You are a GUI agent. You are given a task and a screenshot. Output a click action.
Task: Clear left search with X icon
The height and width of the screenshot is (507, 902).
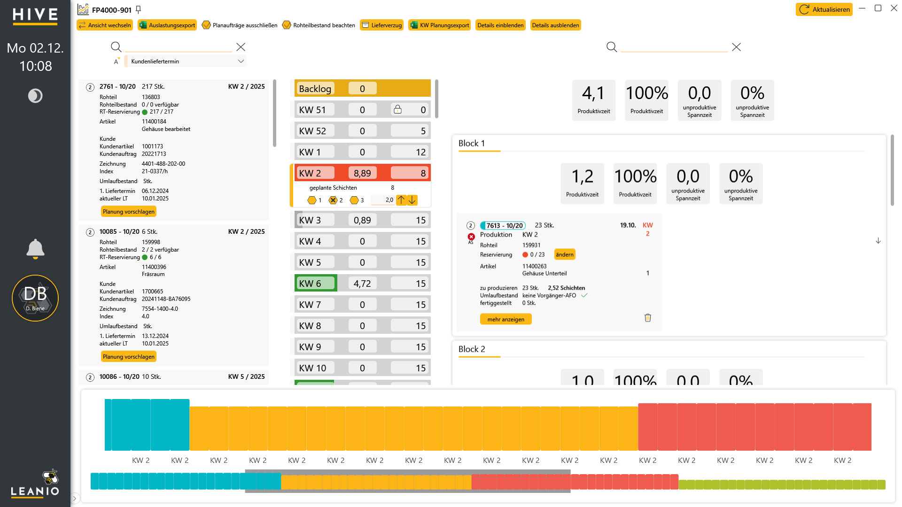(x=241, y=47)
